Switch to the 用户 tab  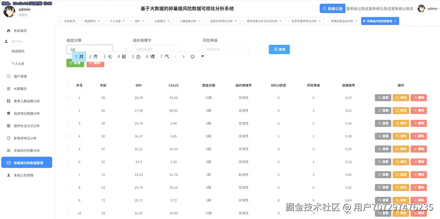[137, 21]
